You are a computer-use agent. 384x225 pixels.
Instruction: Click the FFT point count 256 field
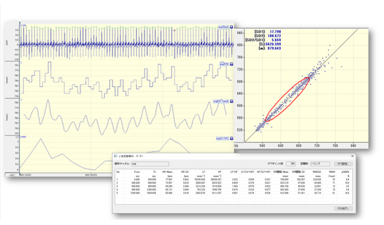(291, 164)
